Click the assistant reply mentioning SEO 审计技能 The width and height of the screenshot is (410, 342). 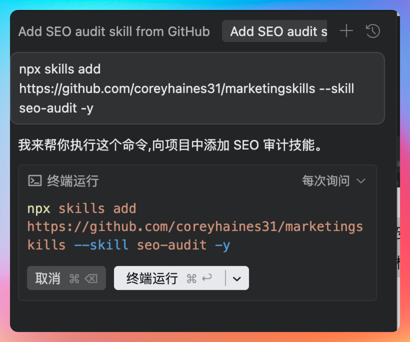(x=170, y=145)
